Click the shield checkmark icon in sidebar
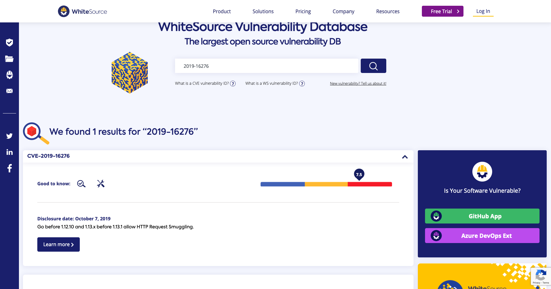This screenshot has width=551, height=289. (x=9, y=43)
